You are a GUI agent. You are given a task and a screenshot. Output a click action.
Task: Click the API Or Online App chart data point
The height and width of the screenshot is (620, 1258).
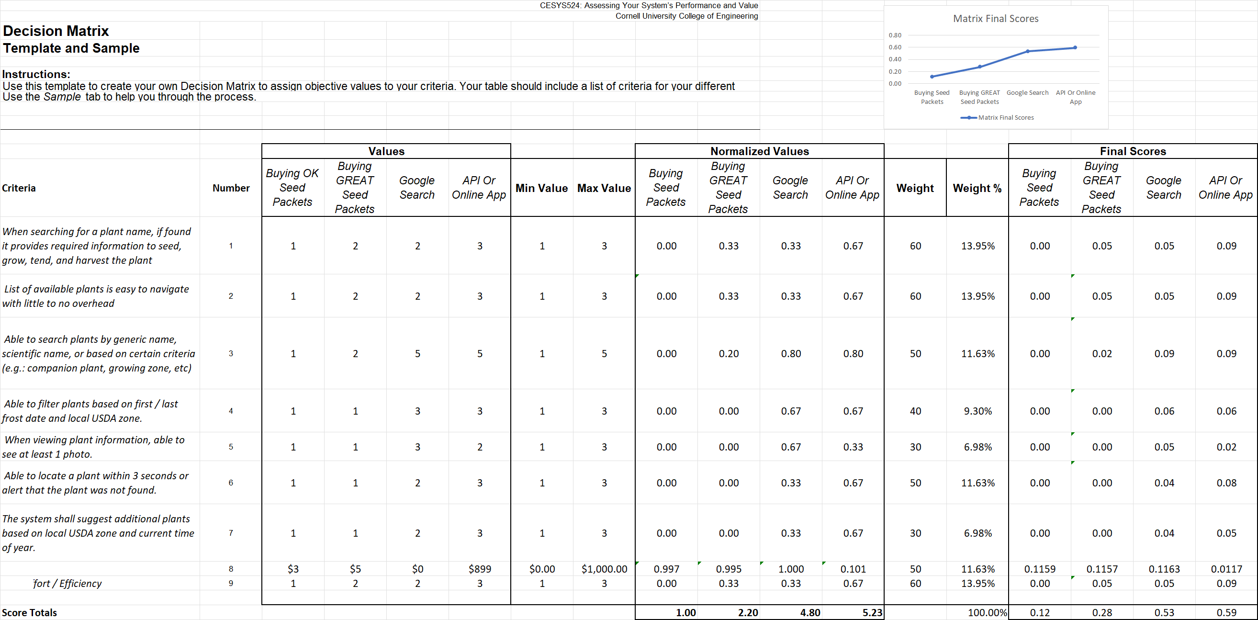1075,48
